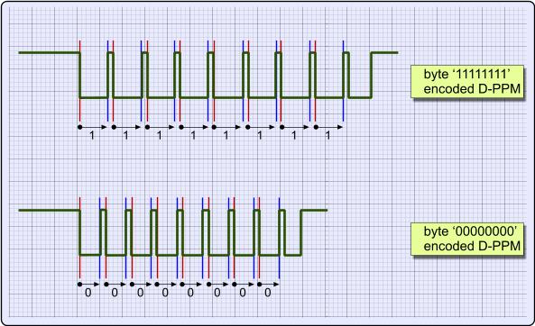Click the first black dot under bottom waveform

[79, 284]
